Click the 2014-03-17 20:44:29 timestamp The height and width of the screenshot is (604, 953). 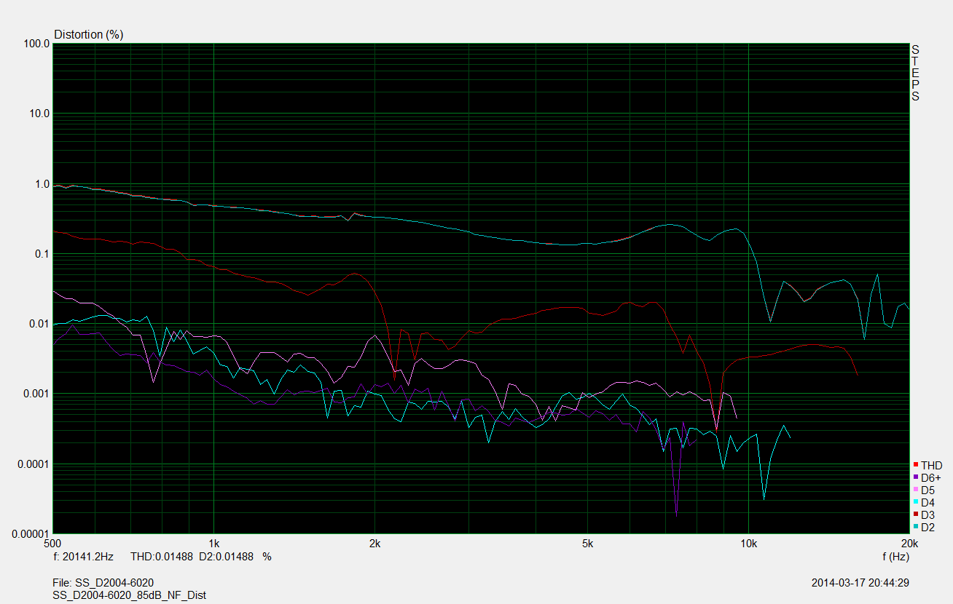click(860, 583)
